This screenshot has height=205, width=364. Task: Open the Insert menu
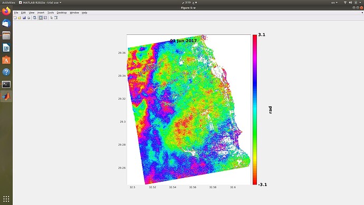(41, 13)
